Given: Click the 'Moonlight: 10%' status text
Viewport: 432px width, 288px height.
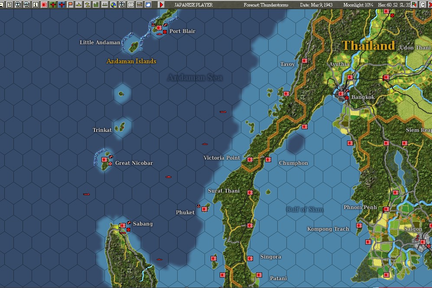Looking at the screenshot, I should point(358,5).
